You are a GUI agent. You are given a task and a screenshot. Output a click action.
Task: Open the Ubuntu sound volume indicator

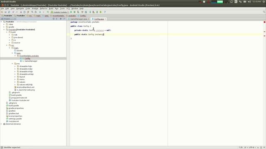(249, 2)
